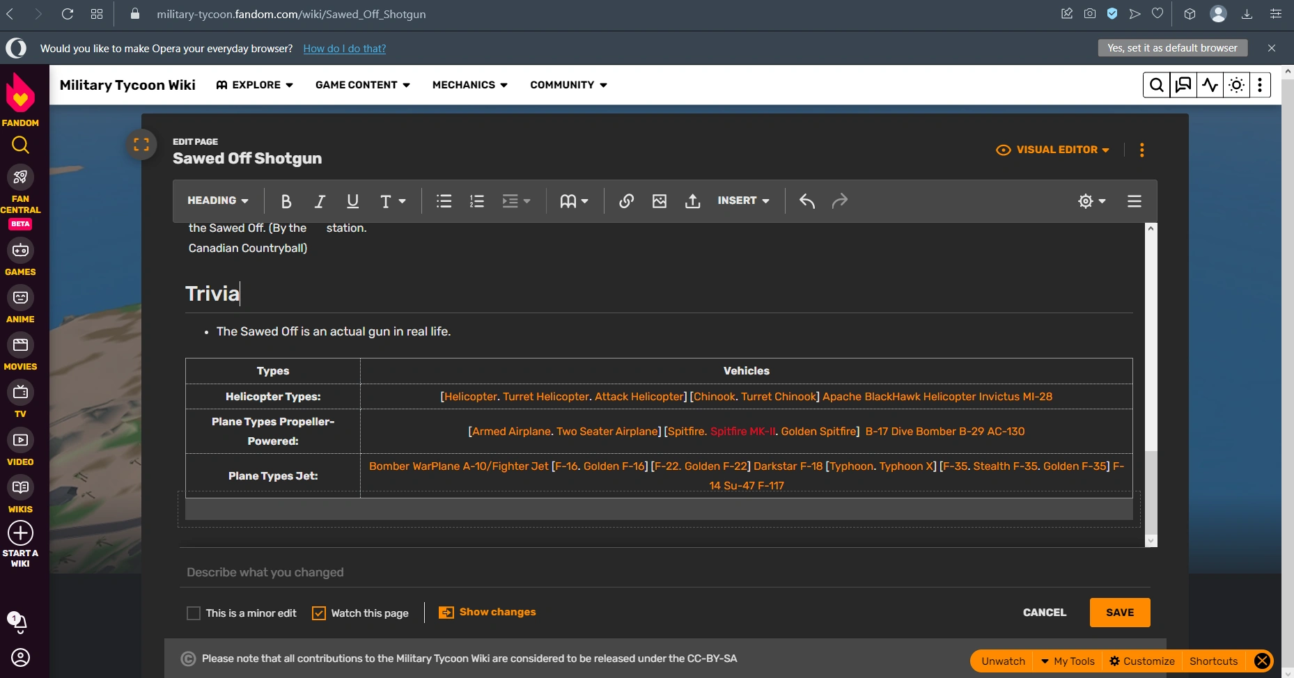
Task: Click the insert image icon
Action: pos(660,201)
